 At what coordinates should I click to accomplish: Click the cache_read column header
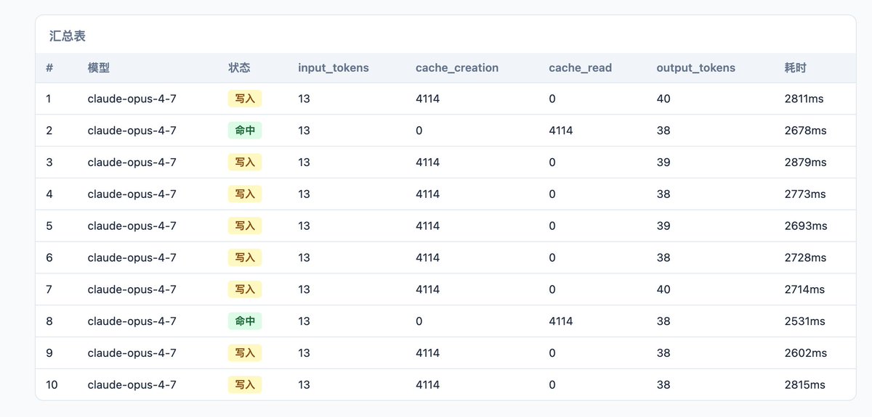[581, 67]
